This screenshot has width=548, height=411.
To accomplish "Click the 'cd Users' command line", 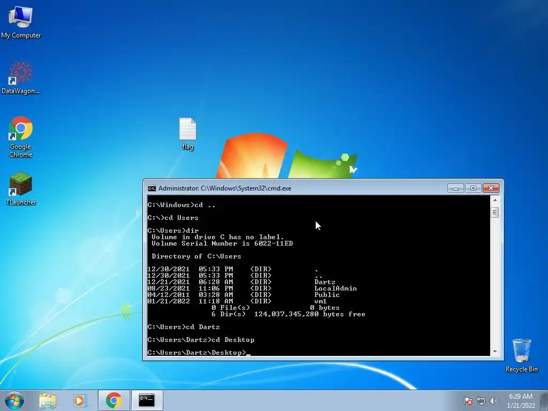I will coord(173,218).
